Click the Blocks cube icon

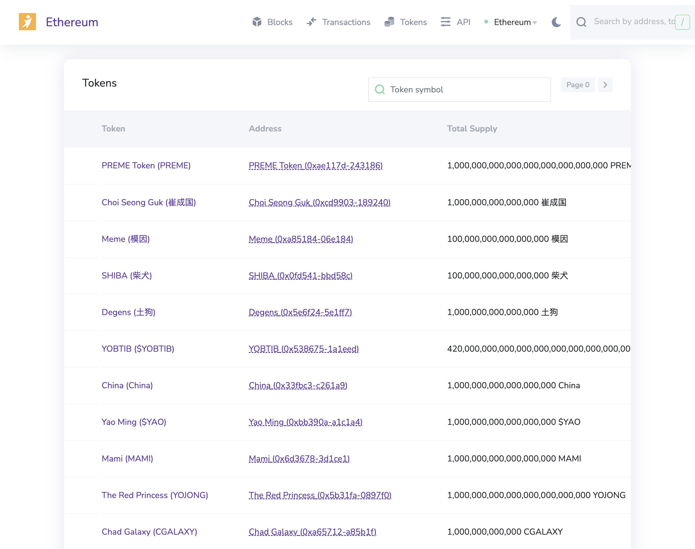pos(257,22)
